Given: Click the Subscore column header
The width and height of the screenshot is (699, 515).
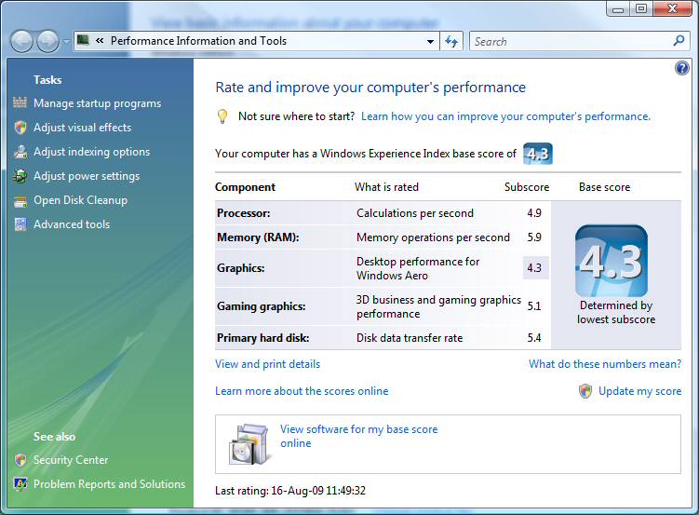Looking at the screenshot, I should [527, 187].
